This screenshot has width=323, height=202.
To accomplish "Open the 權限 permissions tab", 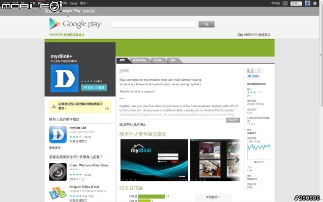I will coord(173,60).
